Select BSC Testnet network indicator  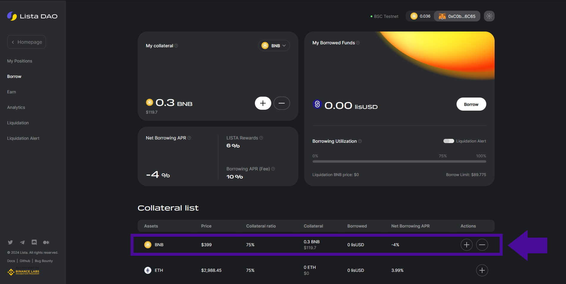(x=384, y=16)
